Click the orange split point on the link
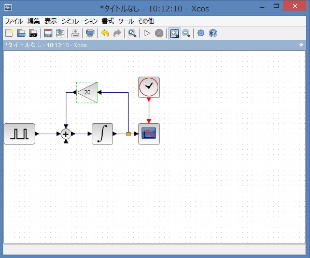Image resolution: width=310 pixels, height=258 pixels. [x=129, y=134]
